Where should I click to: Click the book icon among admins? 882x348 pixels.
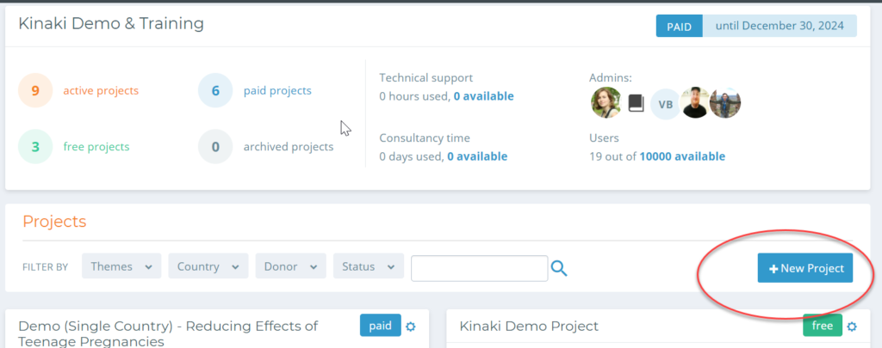[x=636, y=103]
